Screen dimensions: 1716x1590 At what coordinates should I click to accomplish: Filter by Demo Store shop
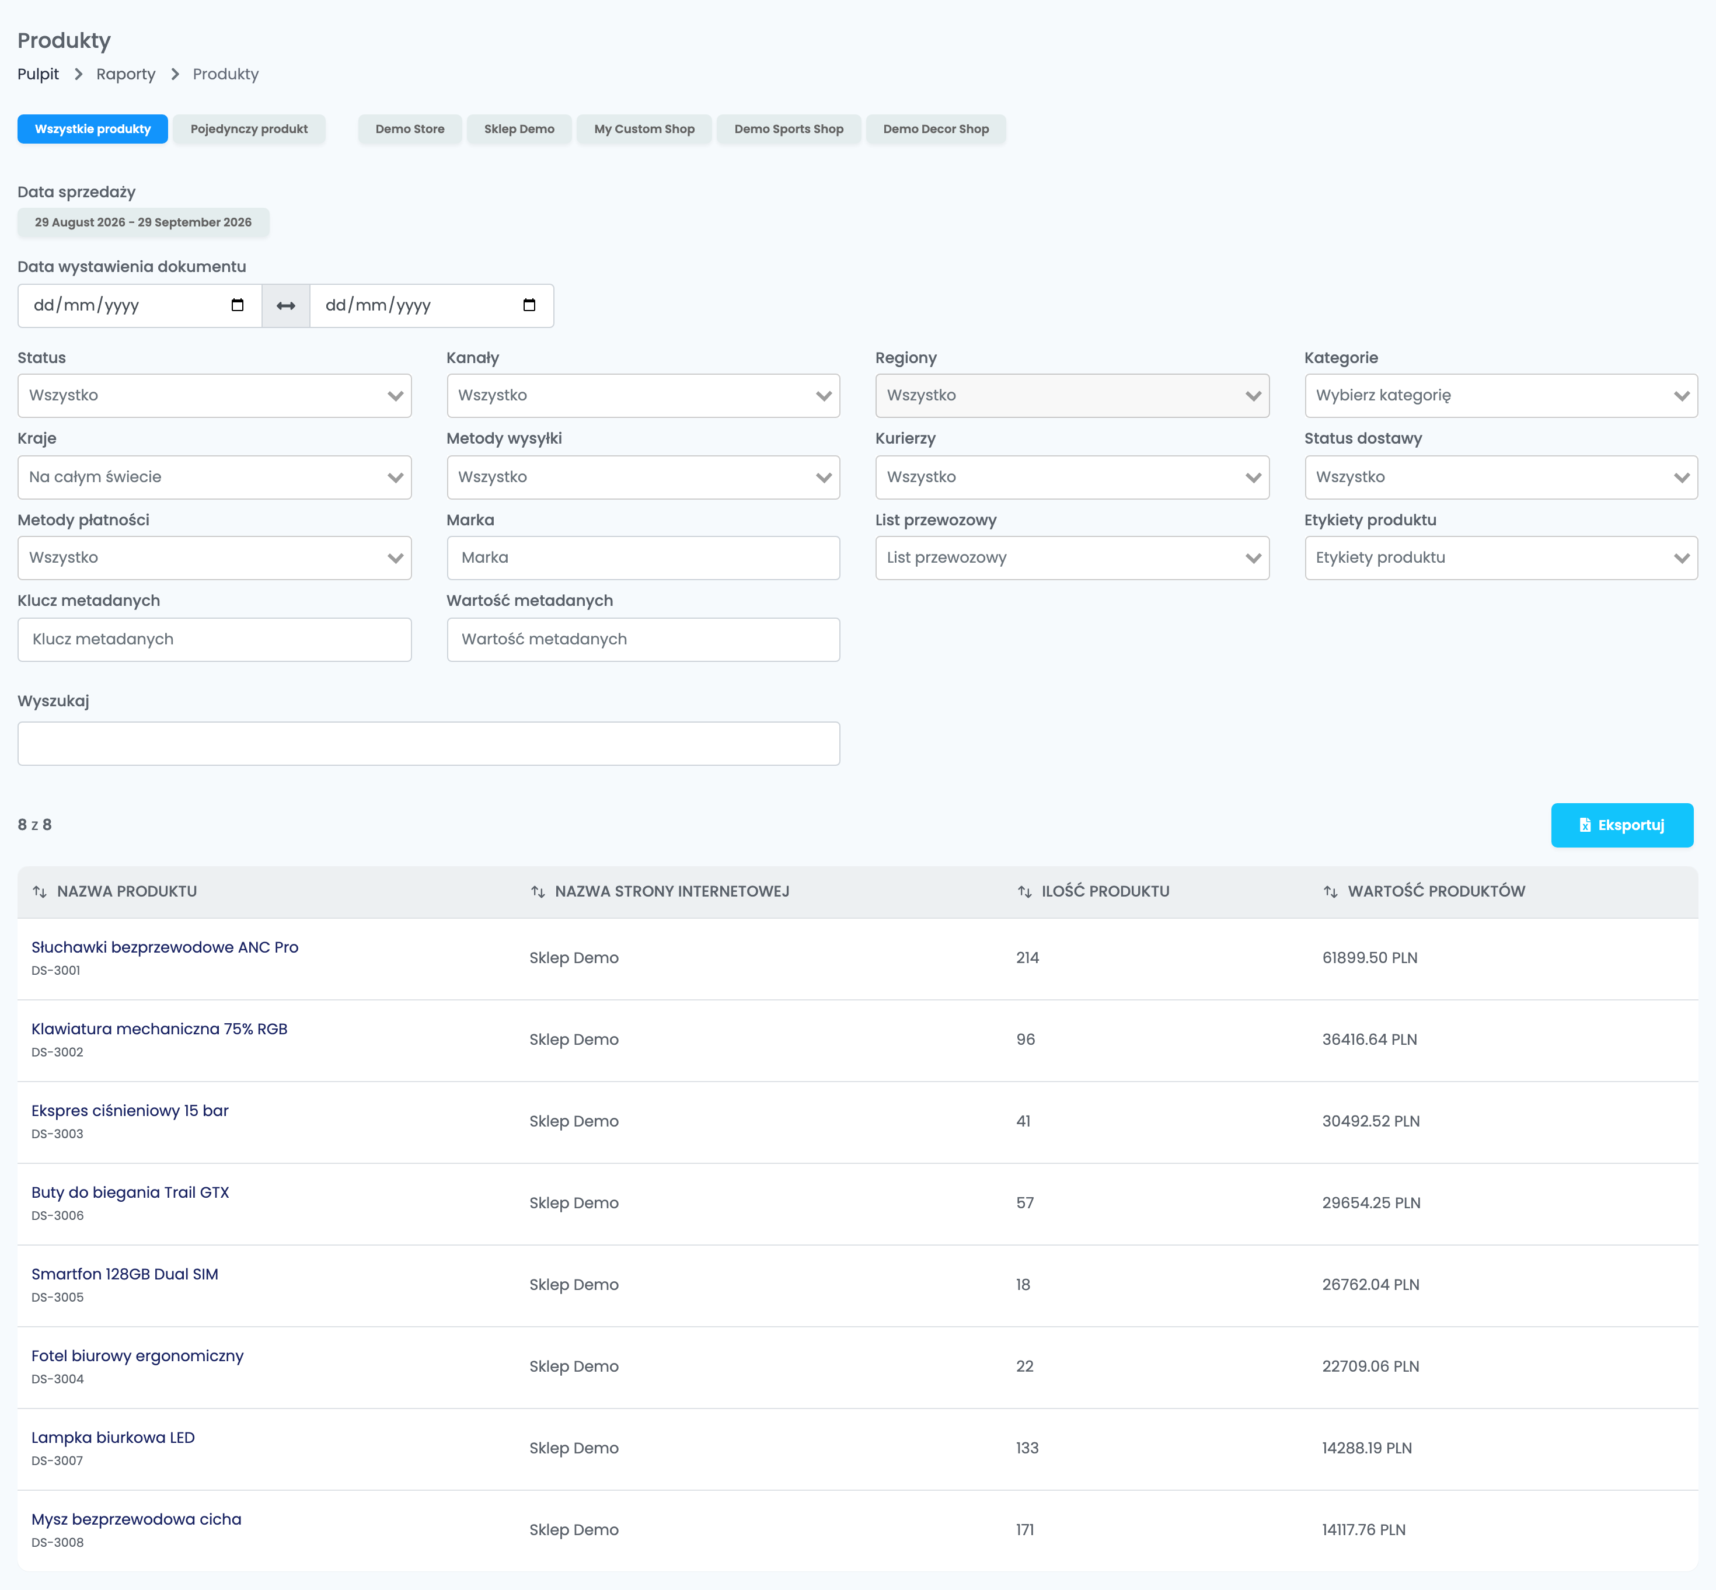(409, 129)
